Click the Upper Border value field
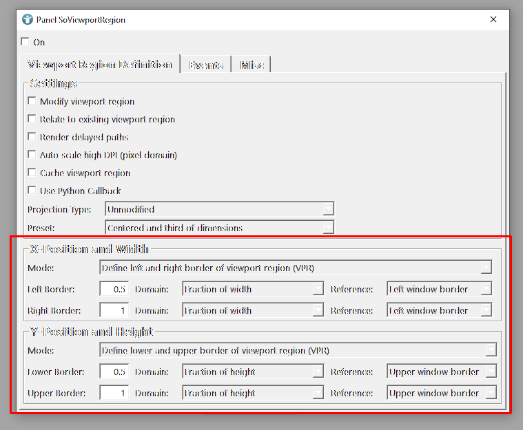The height and width of the screenshot is (430, 523). (114, 394)
